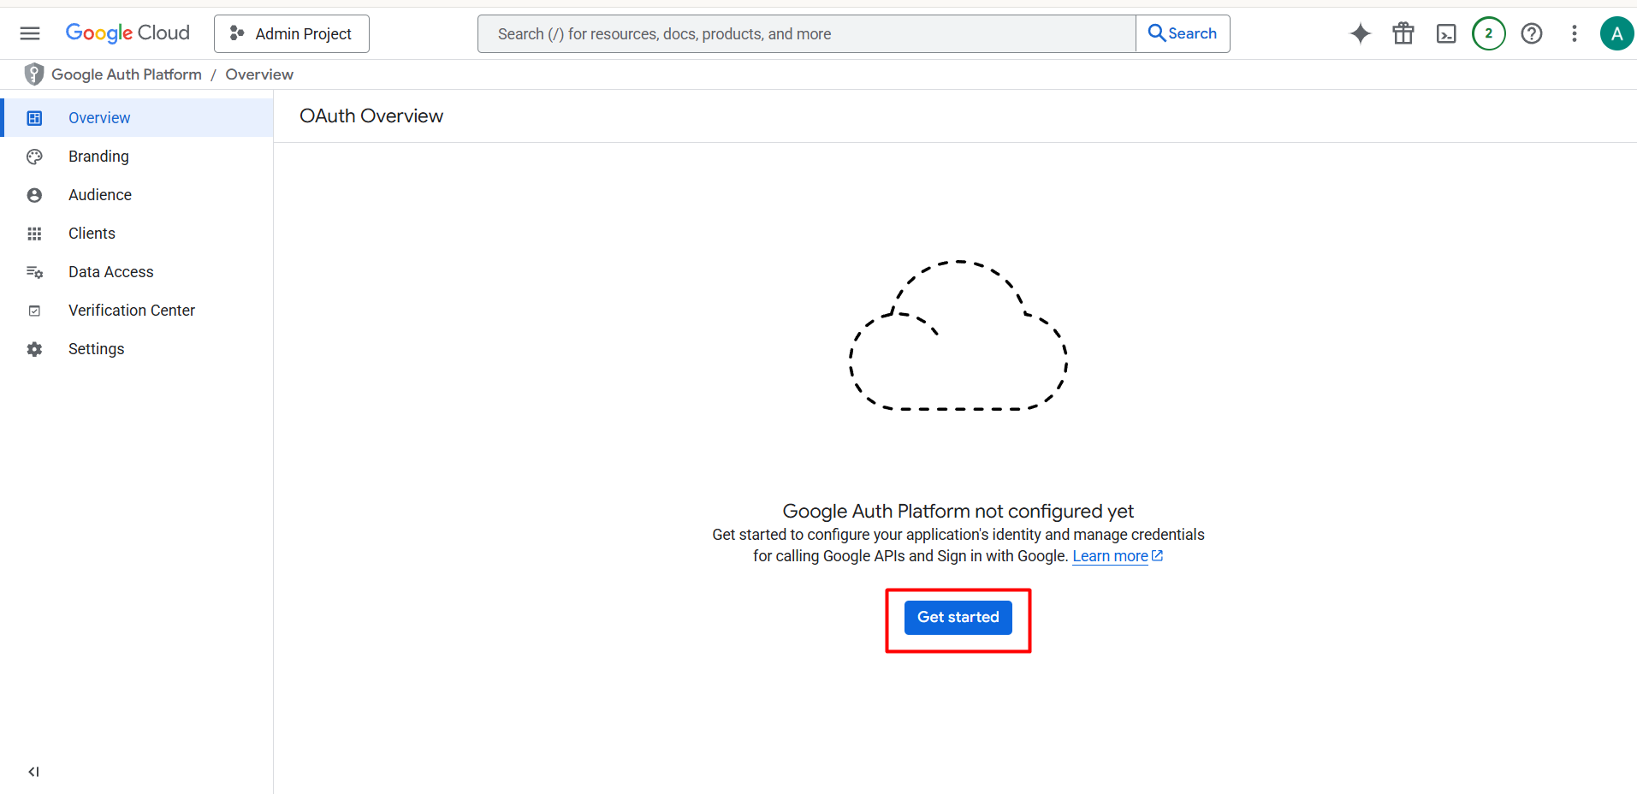View notifications badge showing 2
This screenshot has width=1637, height=794.
tap(1489, 33)
